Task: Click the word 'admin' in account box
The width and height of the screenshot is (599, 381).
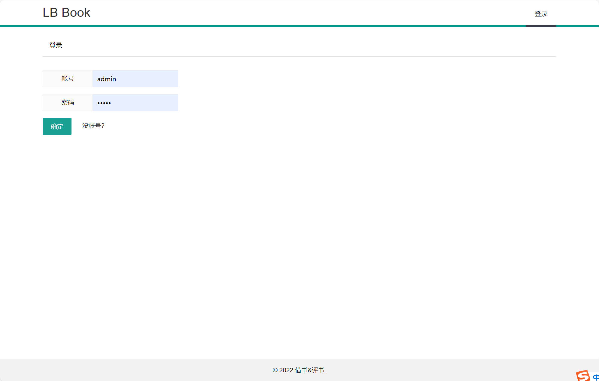Action: point(106,79)
